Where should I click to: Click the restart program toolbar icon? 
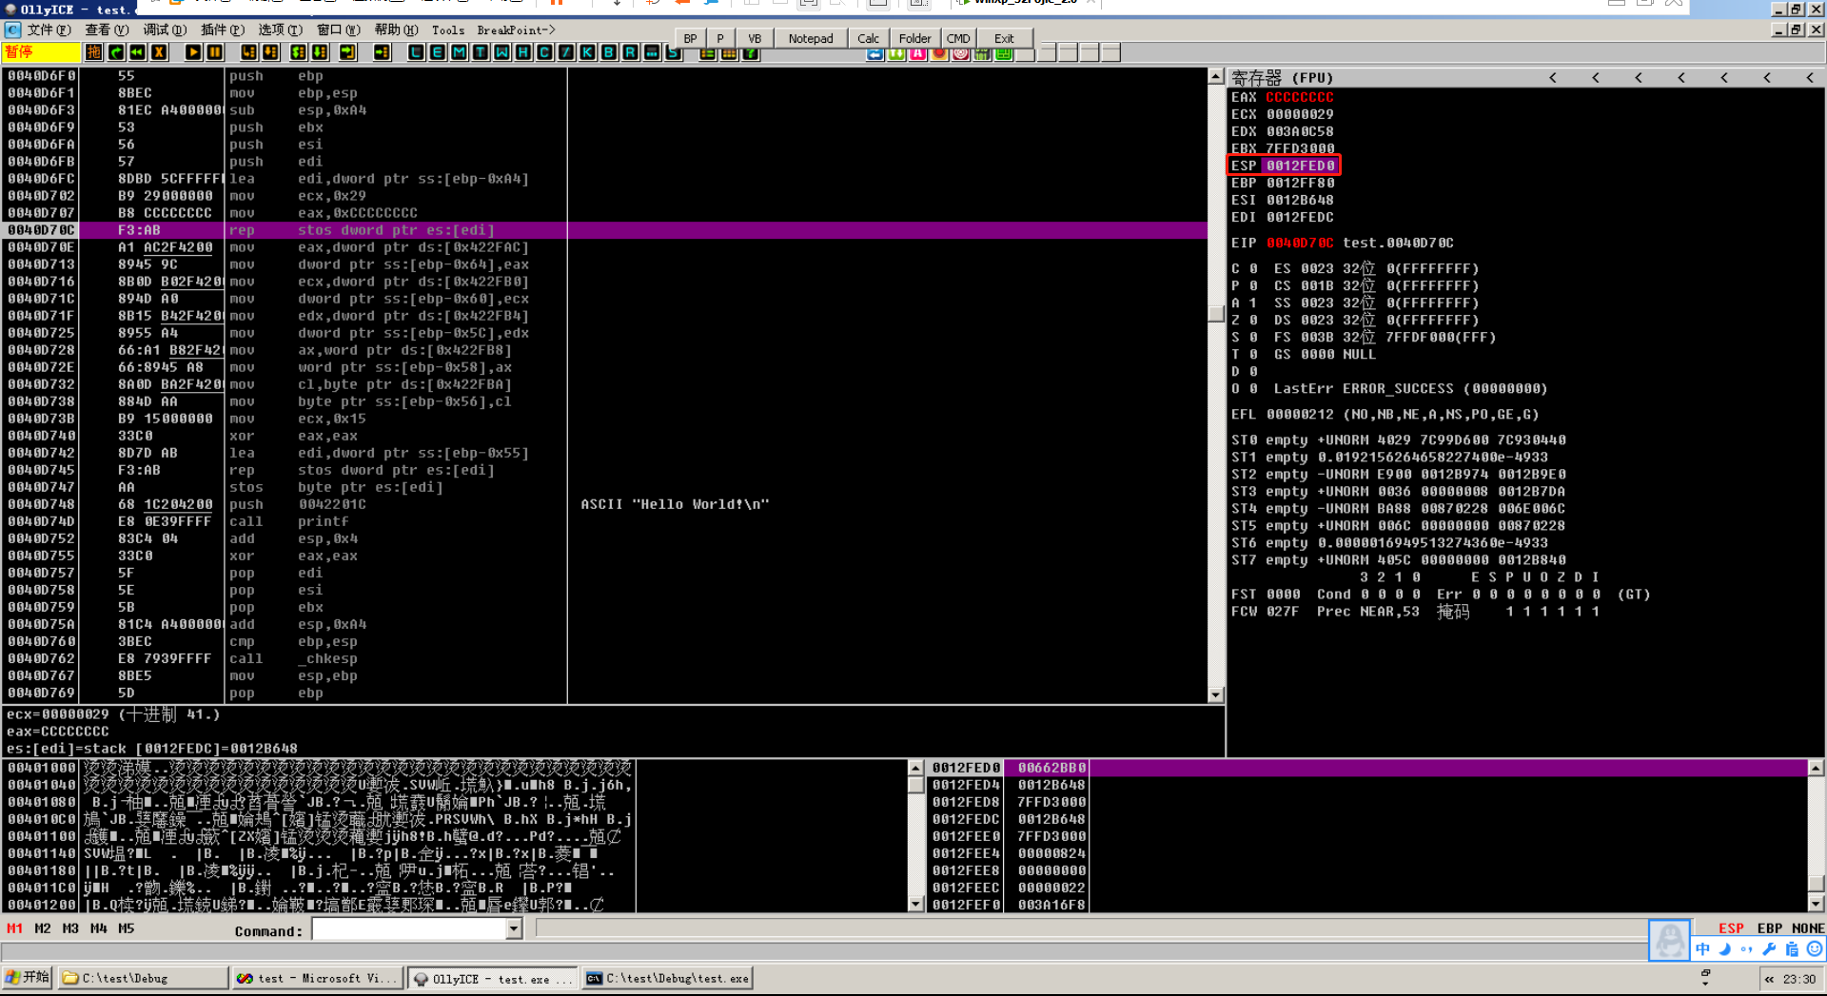(x=138, y=52)
